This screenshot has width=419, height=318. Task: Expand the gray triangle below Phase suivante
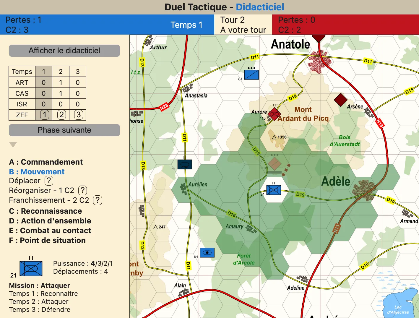click(x=13, y=145)
